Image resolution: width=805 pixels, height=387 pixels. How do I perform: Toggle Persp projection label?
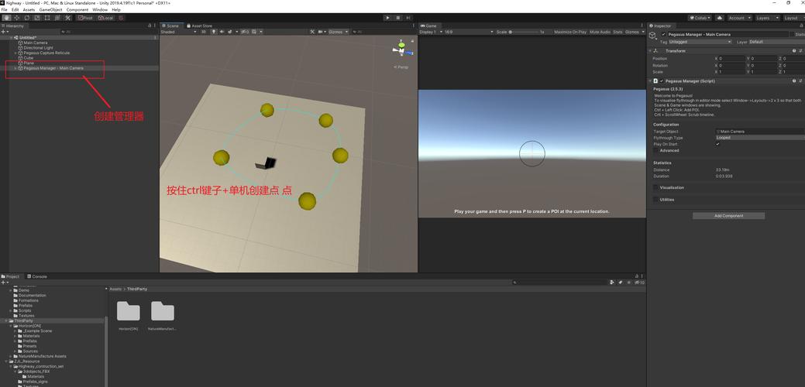(401, 67)
